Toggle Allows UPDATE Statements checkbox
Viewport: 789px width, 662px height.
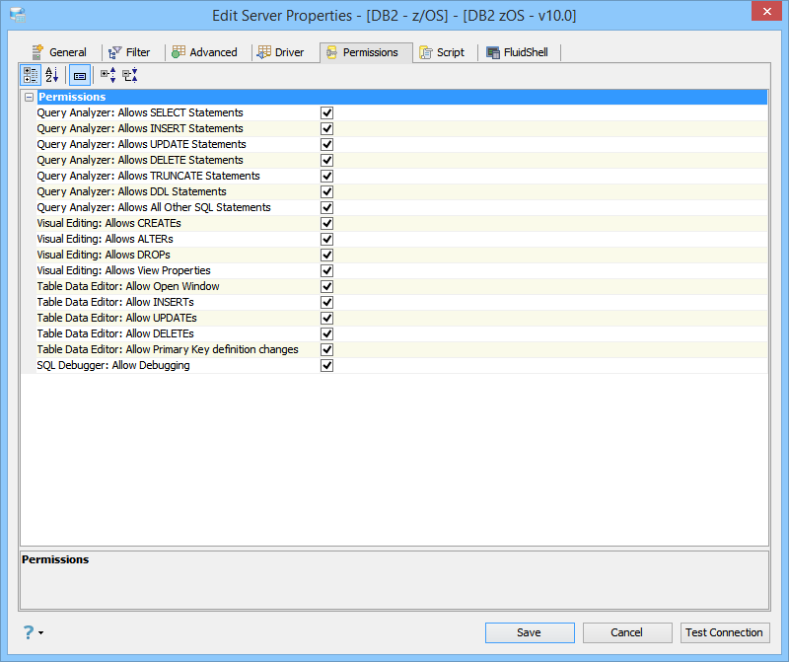(x=326, y=144)
